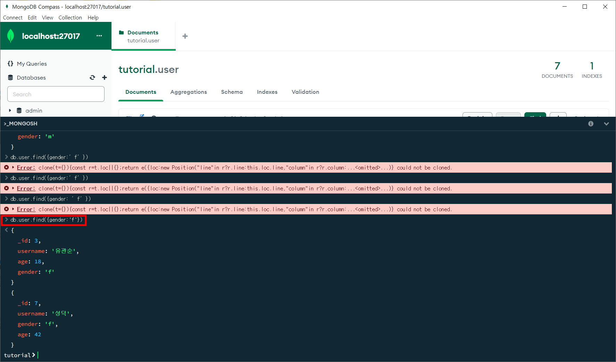Select the Documents tutorial.user workspace tab

tap(143, 36)
